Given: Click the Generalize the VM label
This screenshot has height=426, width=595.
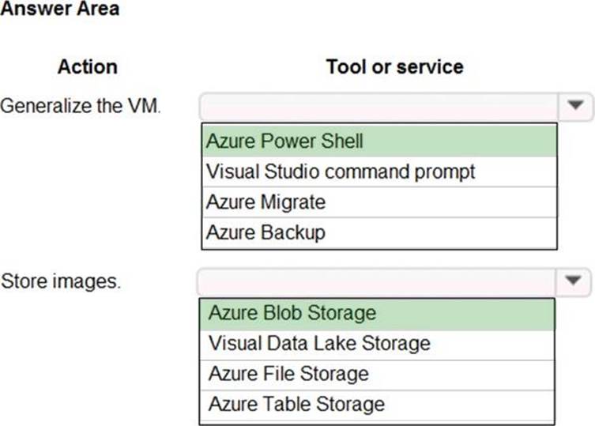Looking at the screenshot, I should [x=81, y=105].
